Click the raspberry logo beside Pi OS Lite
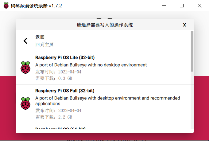Screen dimensions: 209x141 pyautogui.click(x=25, y=68)
